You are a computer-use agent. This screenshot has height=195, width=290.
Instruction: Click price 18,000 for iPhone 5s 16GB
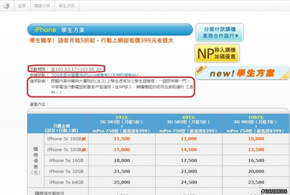point(122,161)
